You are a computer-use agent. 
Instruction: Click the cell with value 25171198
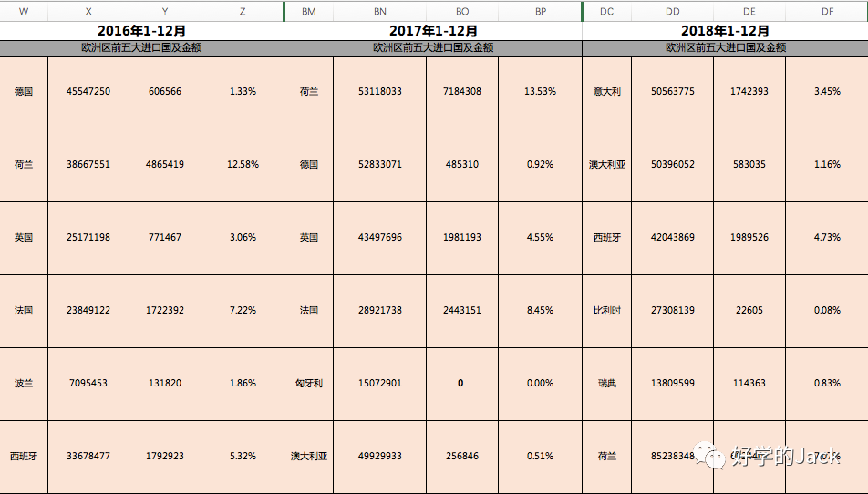pyautogui.click(x=88, y=238)
